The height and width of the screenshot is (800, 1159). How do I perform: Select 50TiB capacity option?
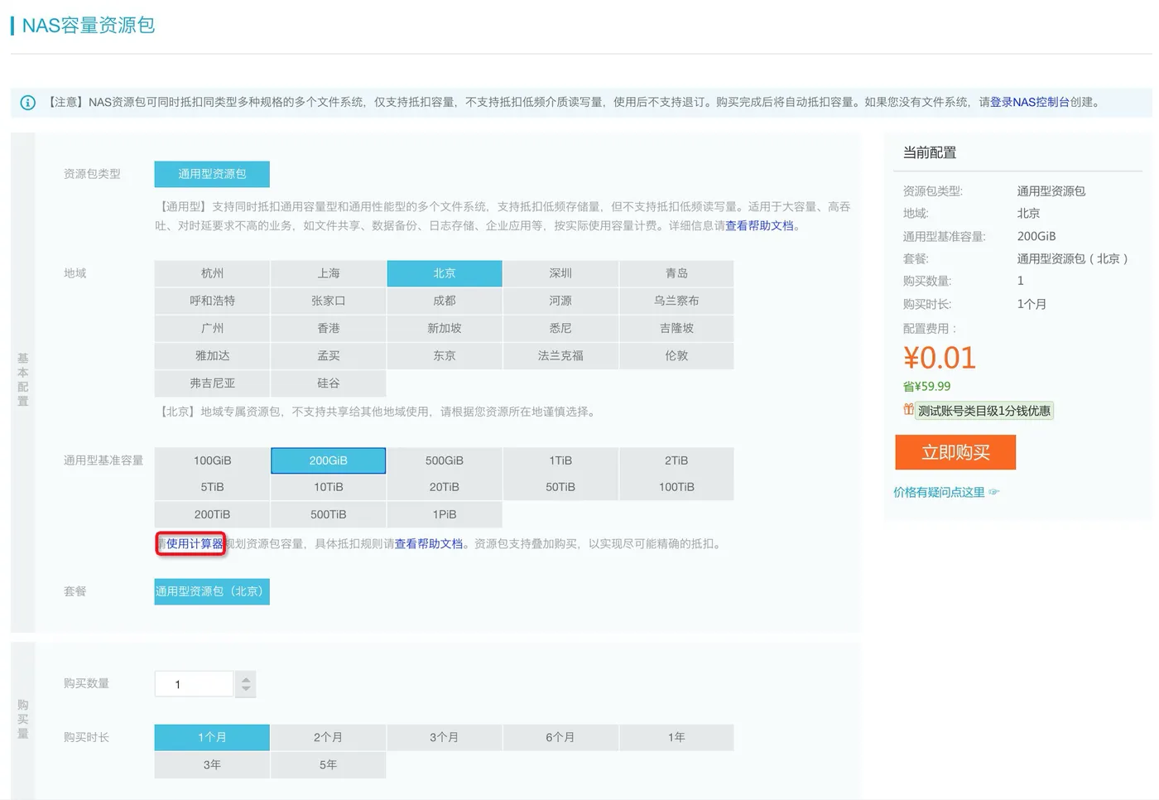click(x=560, y=487)
